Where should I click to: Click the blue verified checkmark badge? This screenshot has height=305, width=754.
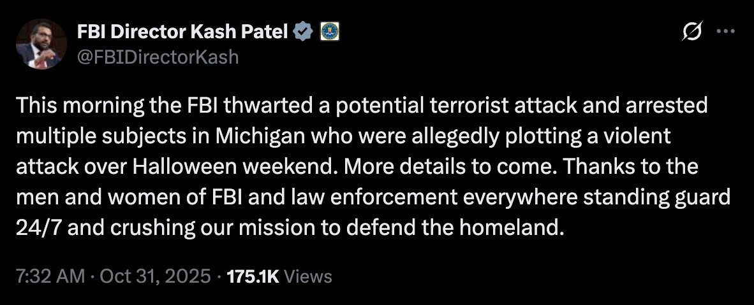tap(303, 31)
